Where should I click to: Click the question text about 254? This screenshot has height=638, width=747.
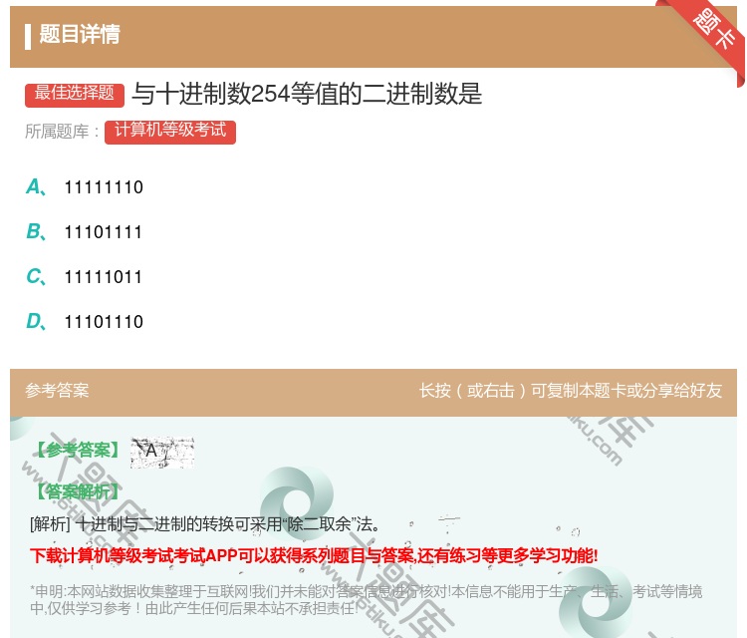pyautogui.click(x=307, y=94)
